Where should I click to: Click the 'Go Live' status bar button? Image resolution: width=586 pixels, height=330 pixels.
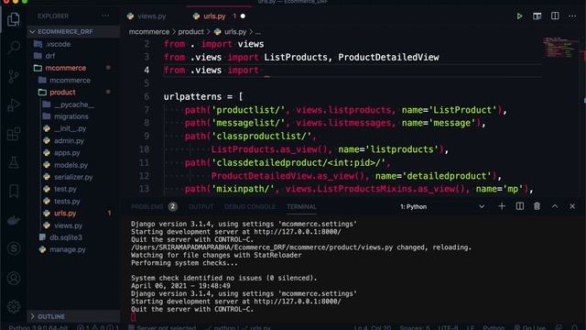point(530,328)
